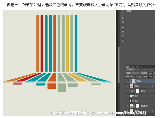Open the Actions panel play icon

point(122,13)
